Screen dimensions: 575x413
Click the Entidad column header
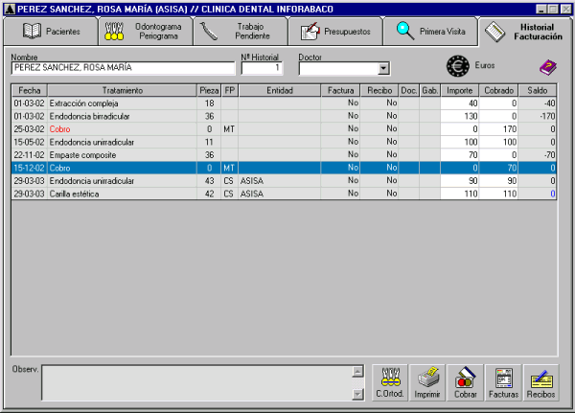tap(280, 90)
